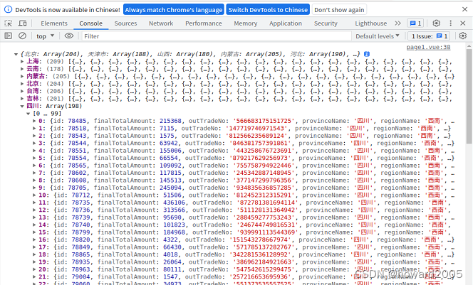Show more tabs chevron
The width and height of the screenshot is (473, 285).
[398, 23]
